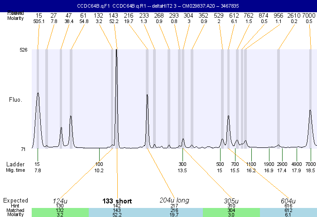Click the 526 fluorescence axis maximum label

tap(24, 50)
